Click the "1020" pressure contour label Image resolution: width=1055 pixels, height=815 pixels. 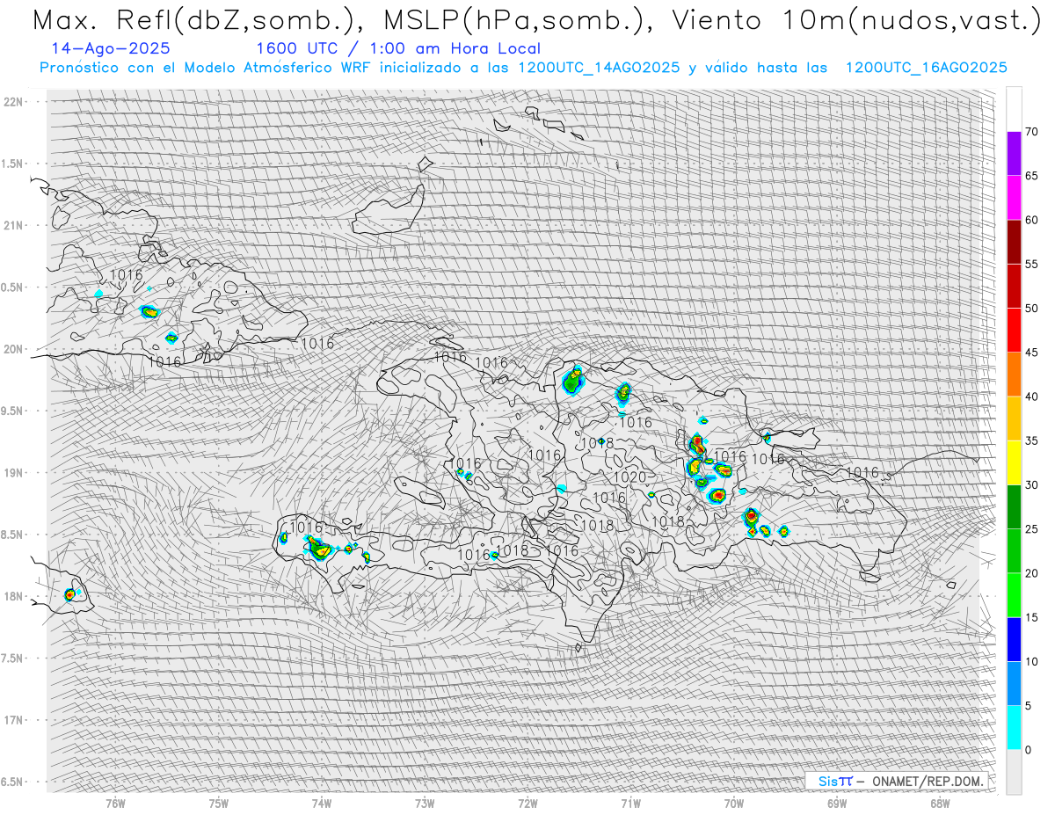pyautogui.click(x=629, y=477)
